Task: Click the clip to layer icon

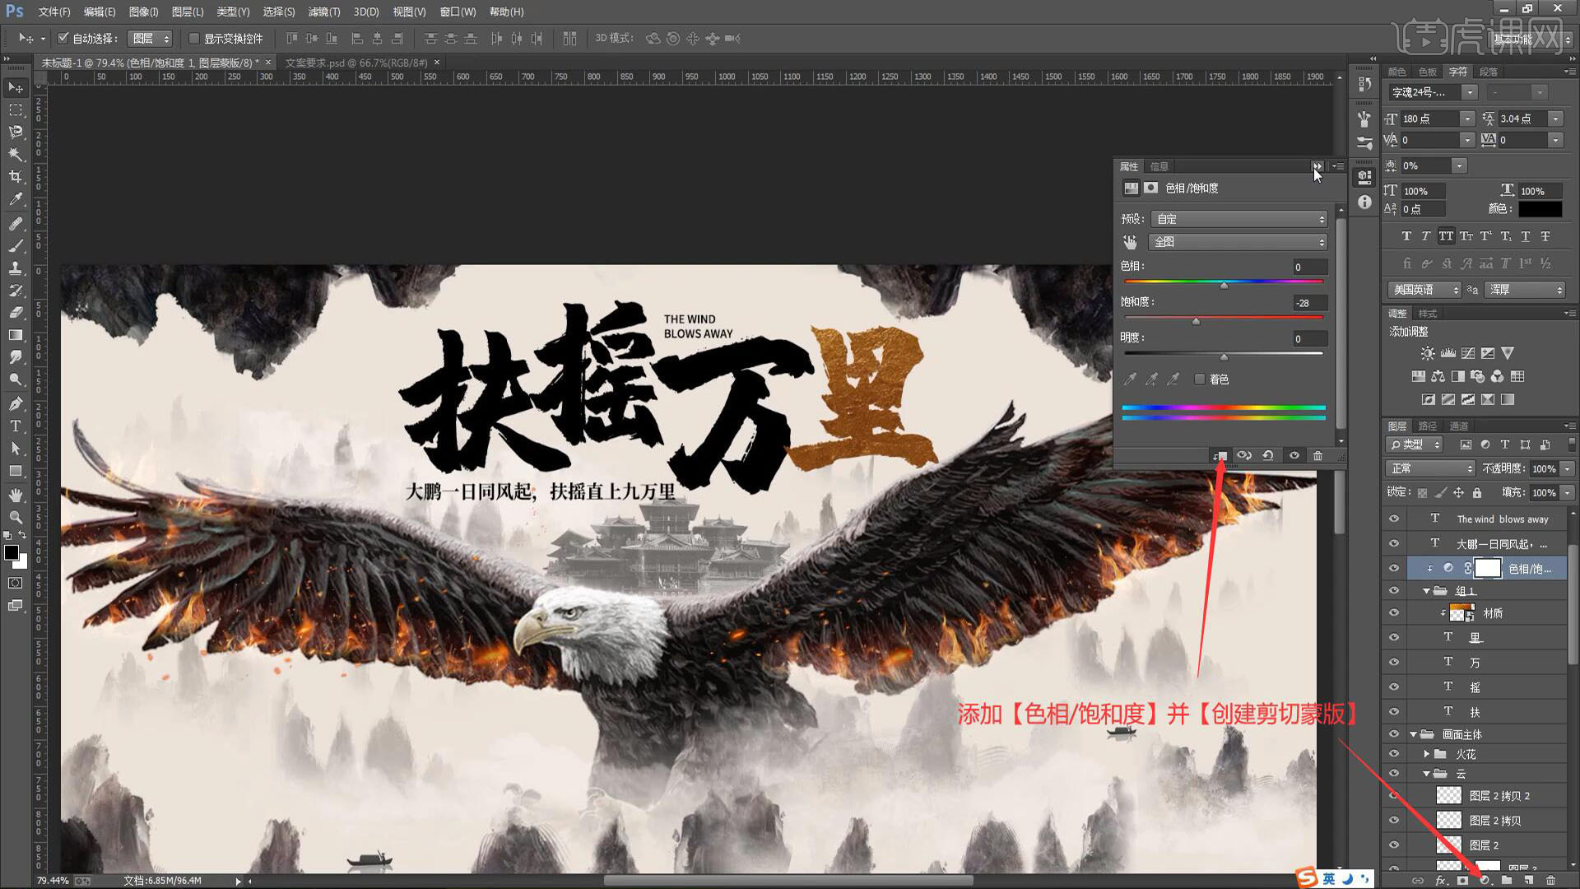Action: point(1220,455)
